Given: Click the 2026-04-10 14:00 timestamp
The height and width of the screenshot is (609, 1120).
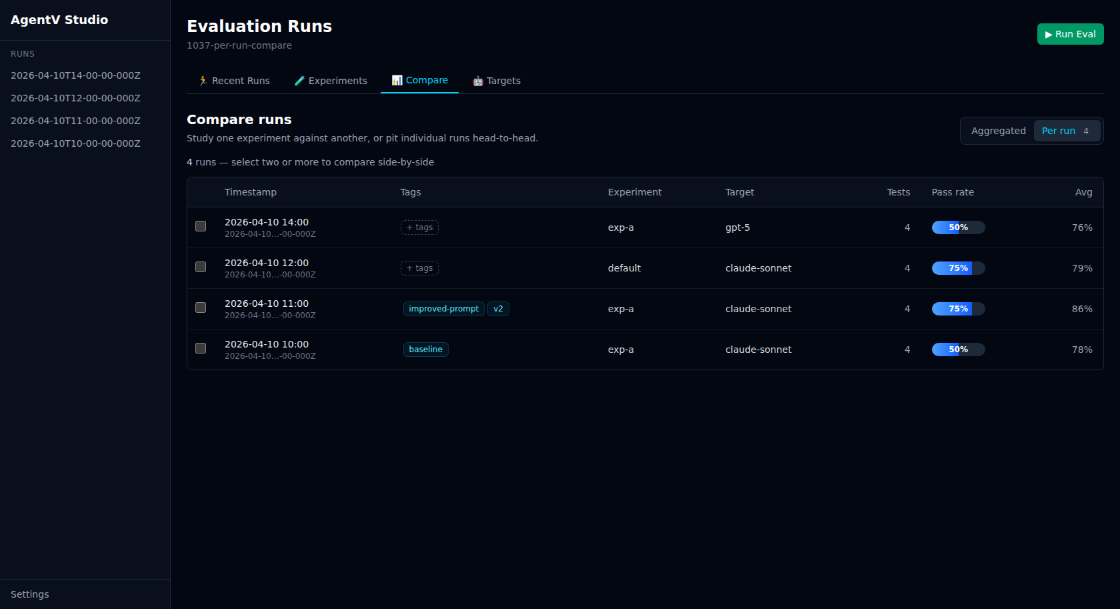Looking at the screenshot, I should click(x=267, y=222).
